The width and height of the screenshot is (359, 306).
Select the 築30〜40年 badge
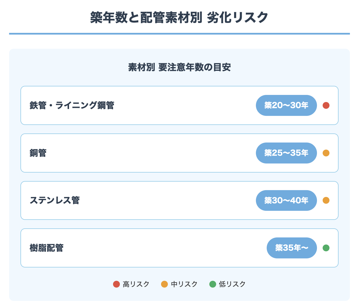click(286, 200)
